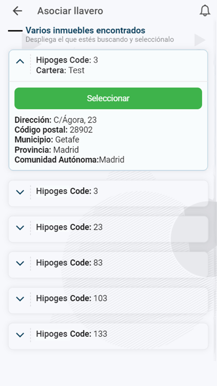The image size is (217, 386).
Task: Tap the left arrow in the header
Action: [x=17, y=11]
